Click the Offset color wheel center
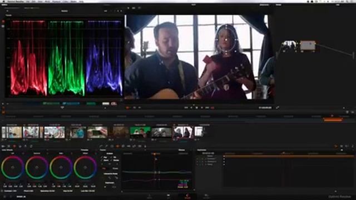 coord(85,168)
